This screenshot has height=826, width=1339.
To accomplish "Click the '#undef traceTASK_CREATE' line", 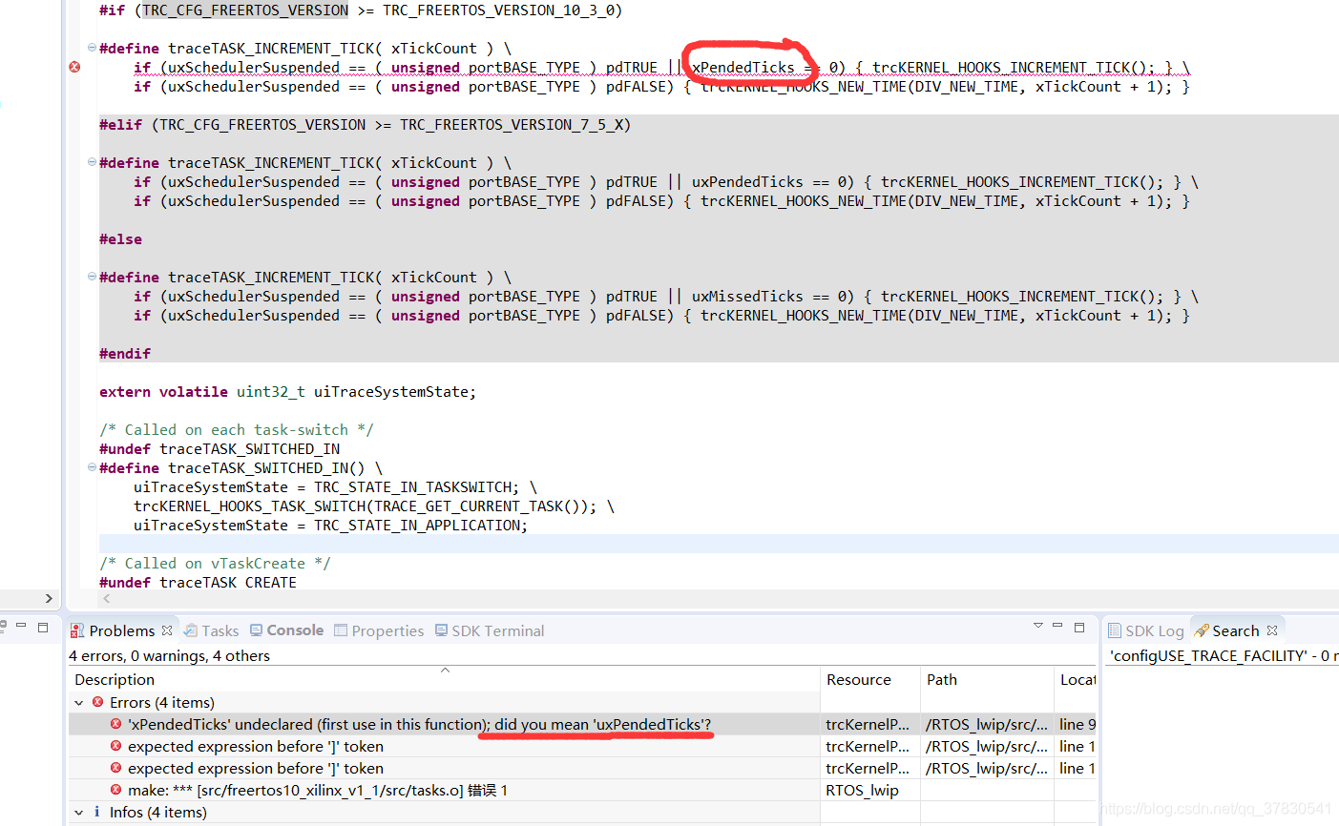I will pos(198,582).
